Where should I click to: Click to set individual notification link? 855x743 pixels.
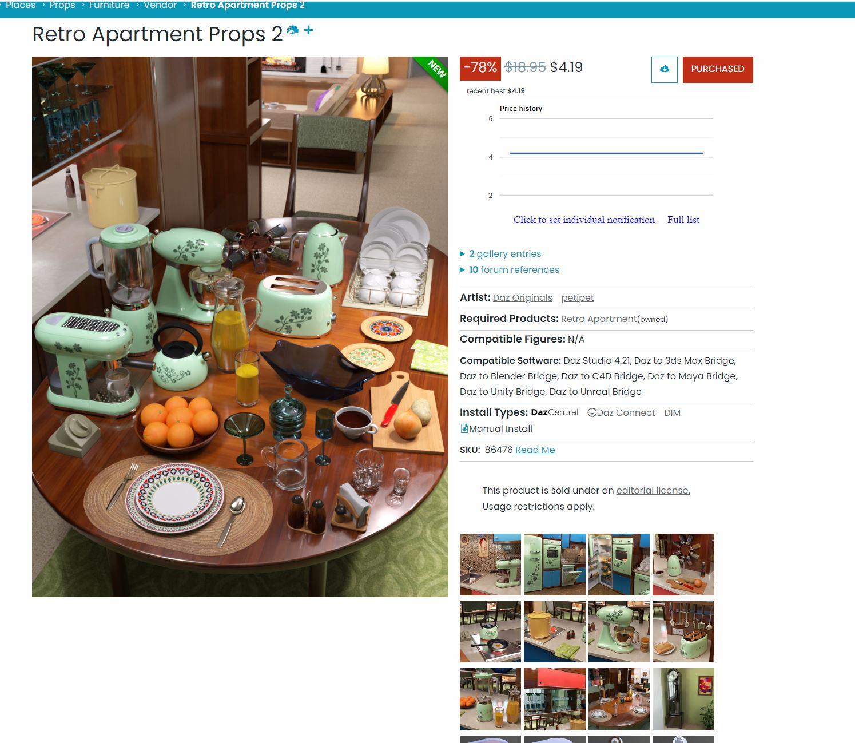point(584,220)
